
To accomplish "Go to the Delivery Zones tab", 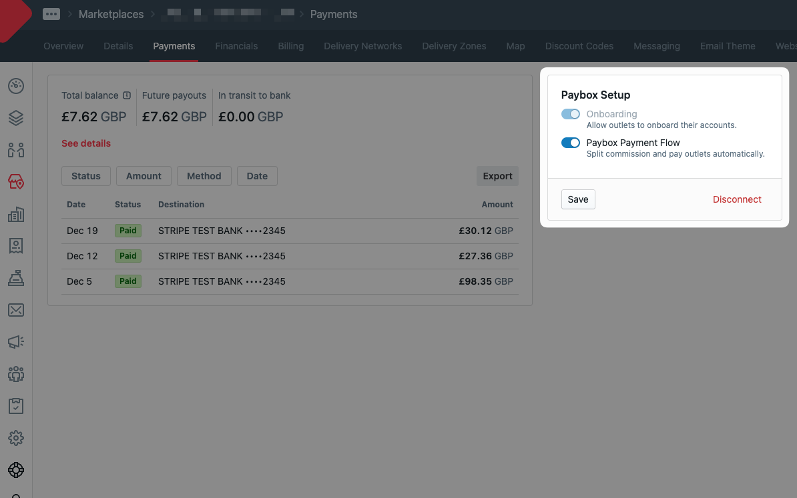I will 454,46.
